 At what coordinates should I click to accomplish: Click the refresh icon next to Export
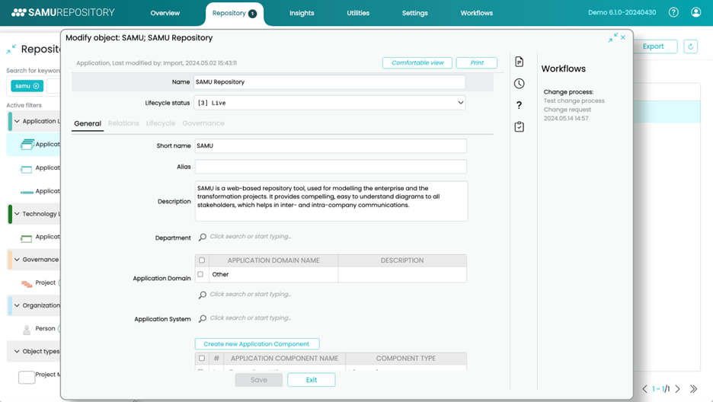point(690,46)
